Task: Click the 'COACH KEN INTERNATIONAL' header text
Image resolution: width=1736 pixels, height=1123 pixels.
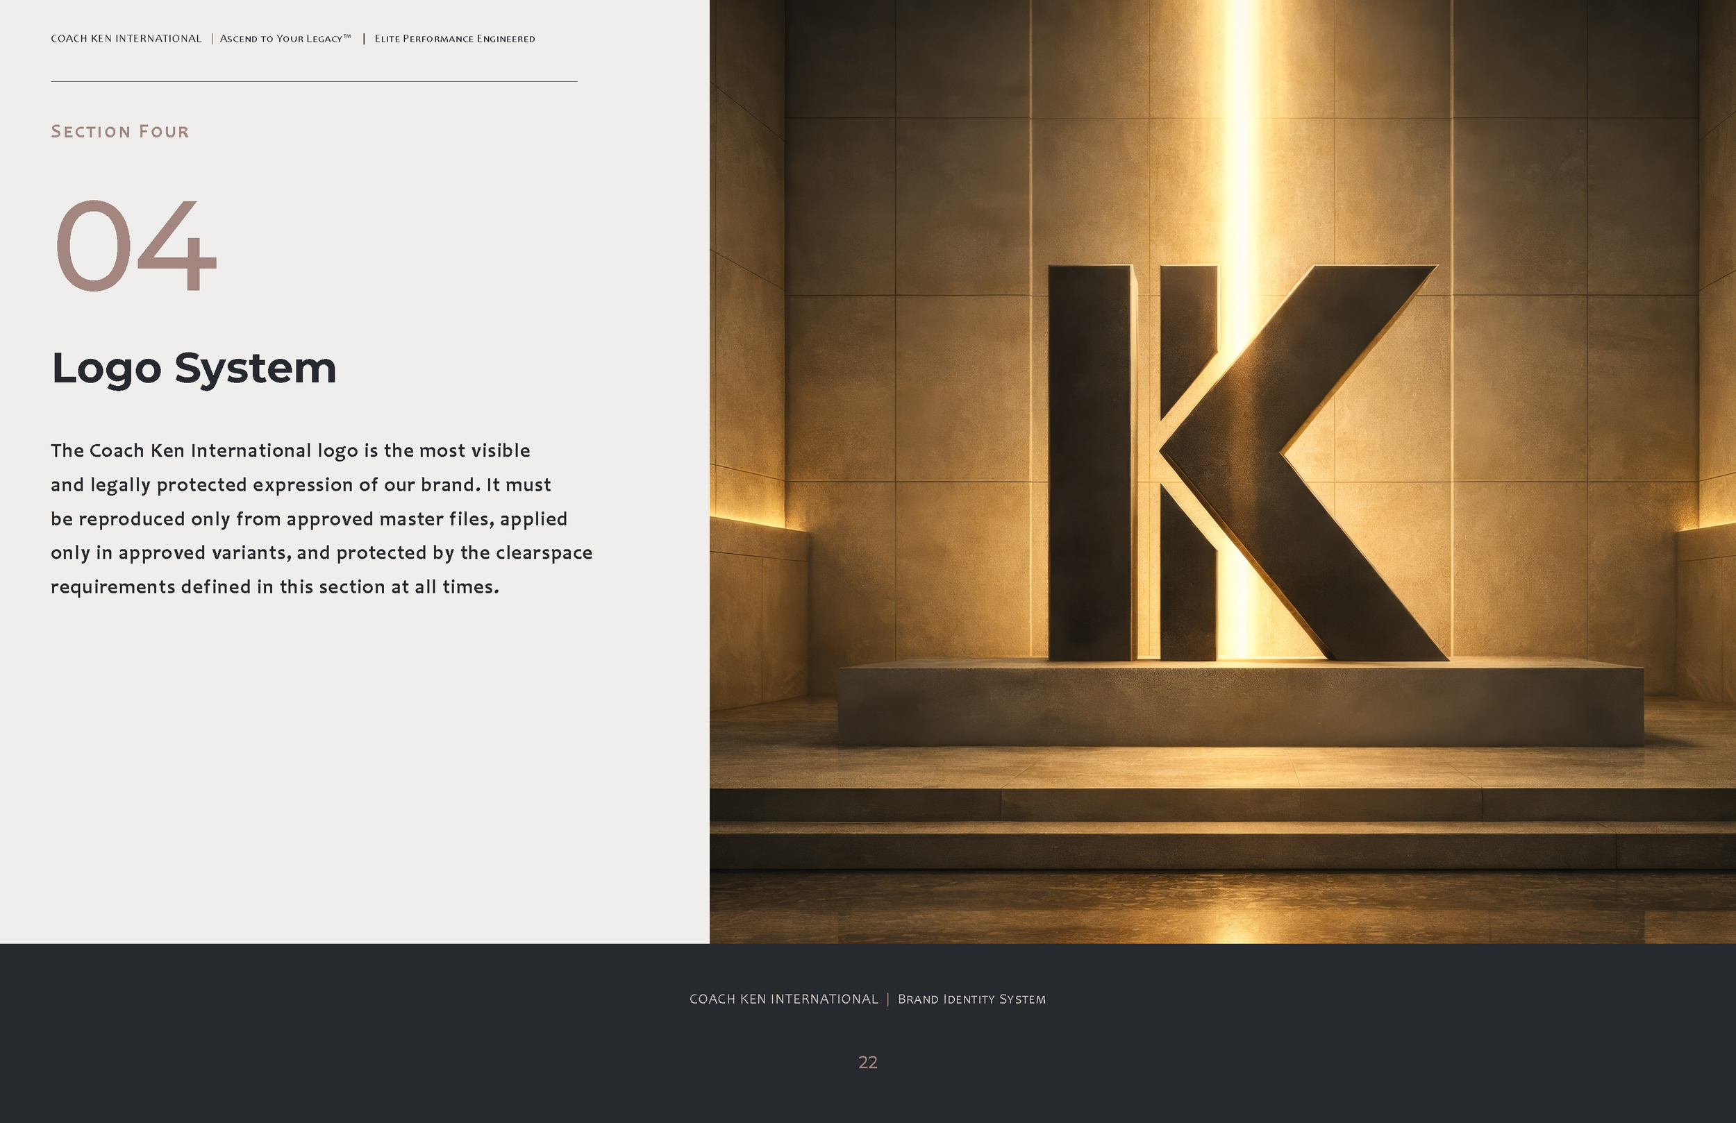Action: tap(126, 39)
